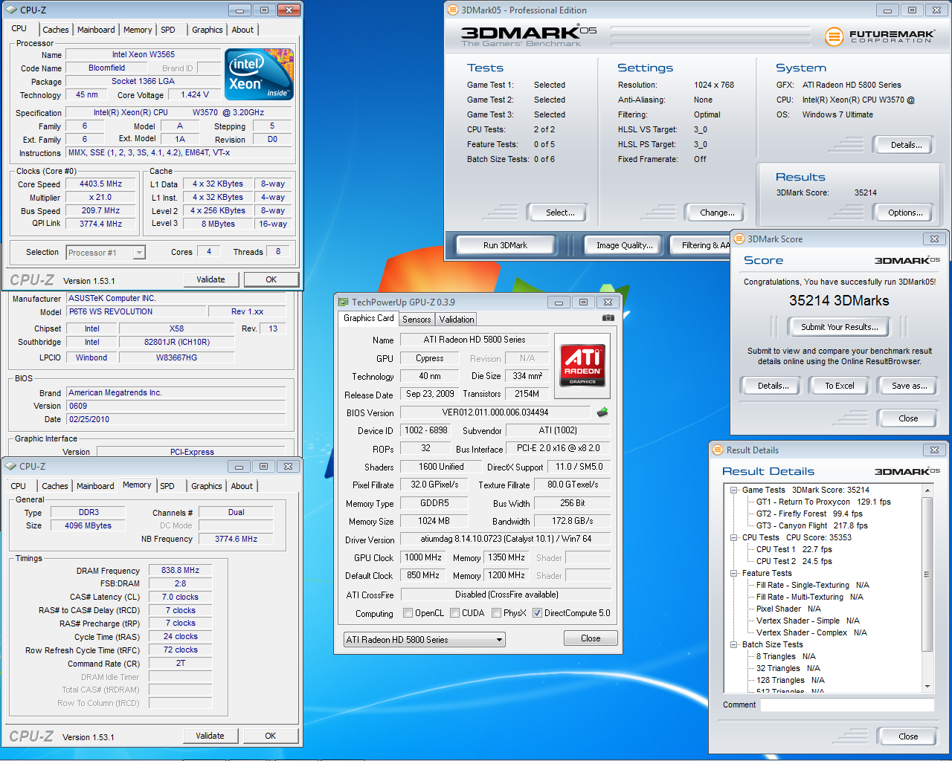Collapse the Game Tests tree node
The image size is (952, 761).
[x=734, y=490]
